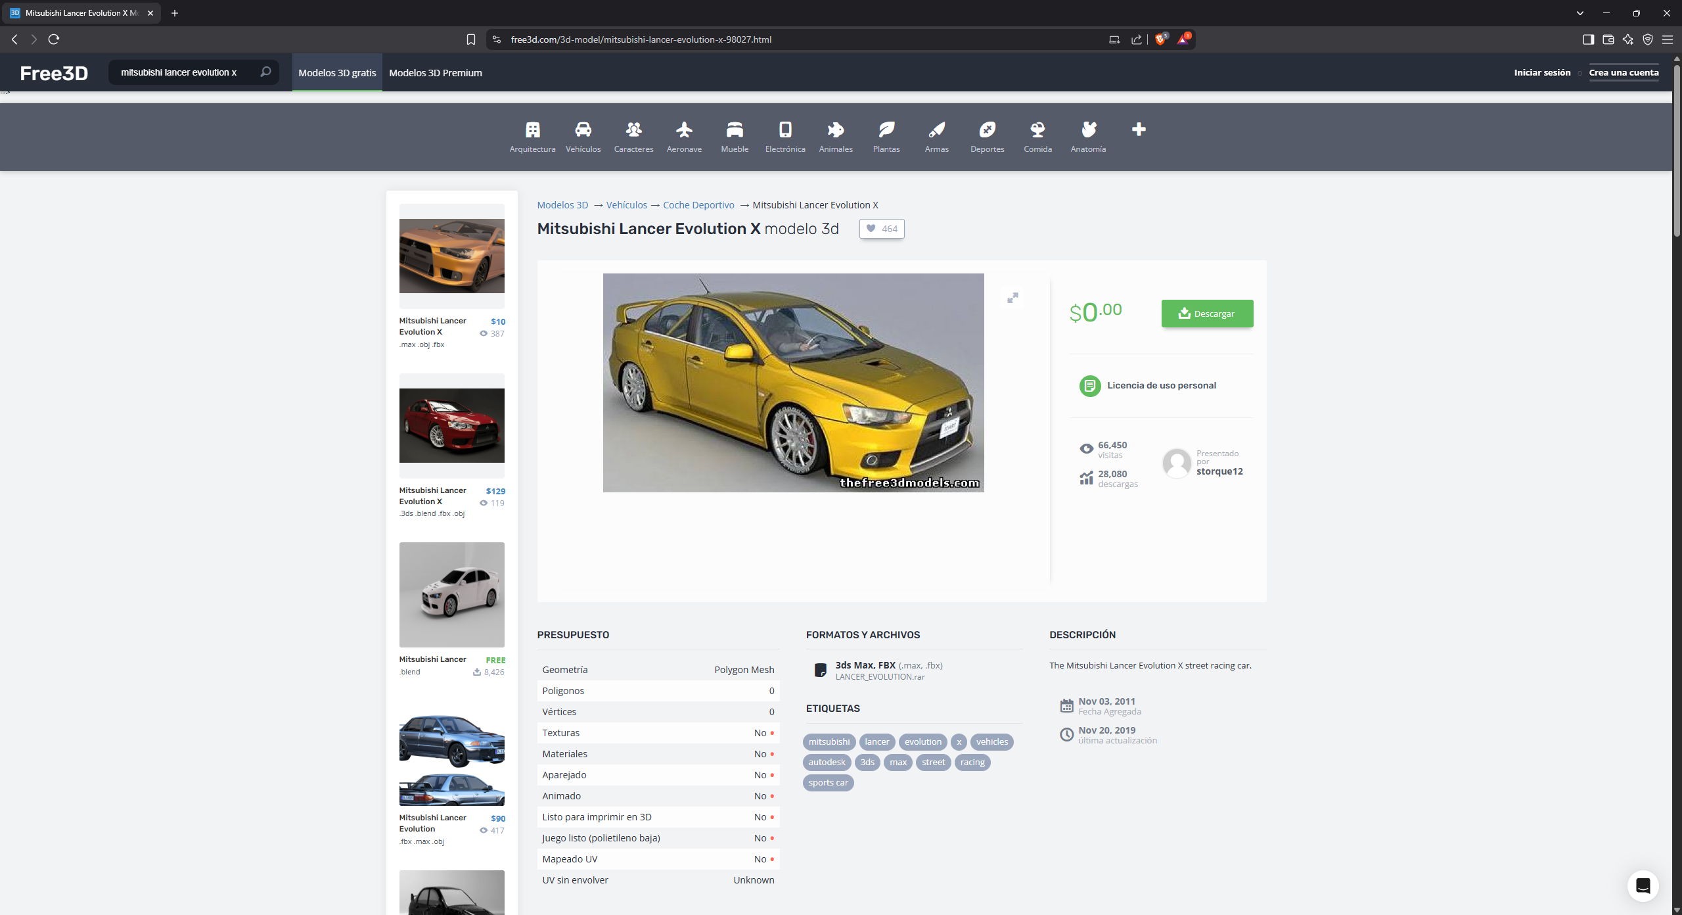Select the evolution tag
Image resolution: width=1682 pixels, height=915 pixels.
click(x=922, y=741)
